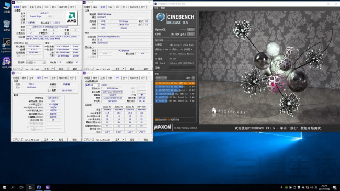Open the tools arrow dropdown in memory window
This screenshot has width=340, height=191.
point(53,140)
